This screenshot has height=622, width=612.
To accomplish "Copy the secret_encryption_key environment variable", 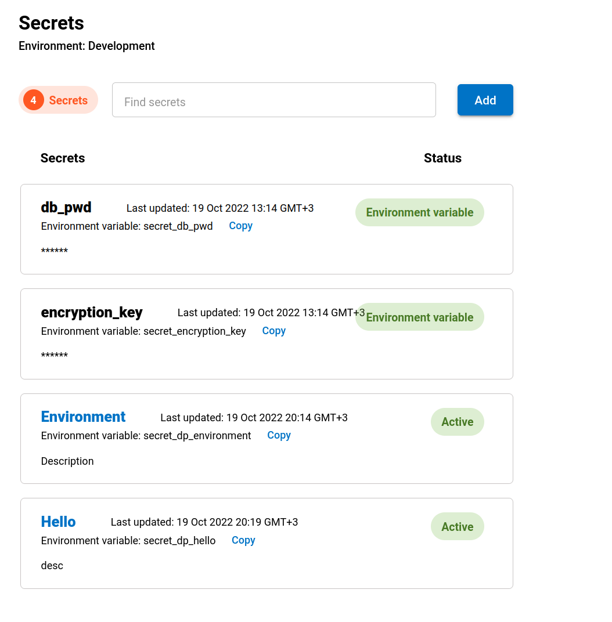I will pyautogui.click(x=273, y=331).
